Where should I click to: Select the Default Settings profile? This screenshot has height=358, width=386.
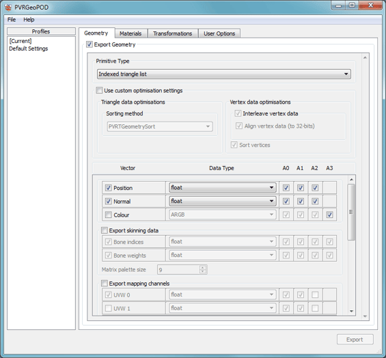[x=29, y=49]
